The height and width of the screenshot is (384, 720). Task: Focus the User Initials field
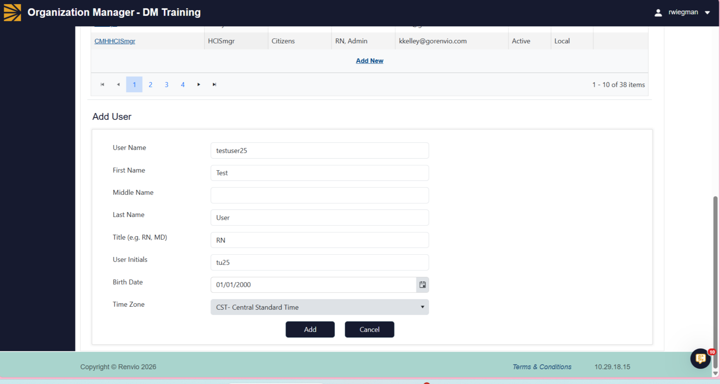(x=320, y=263)
